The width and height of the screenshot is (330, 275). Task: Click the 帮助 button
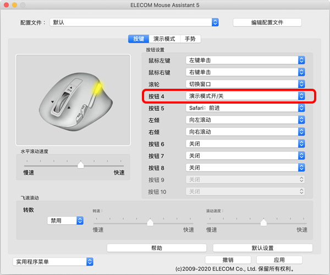point(157,248)
